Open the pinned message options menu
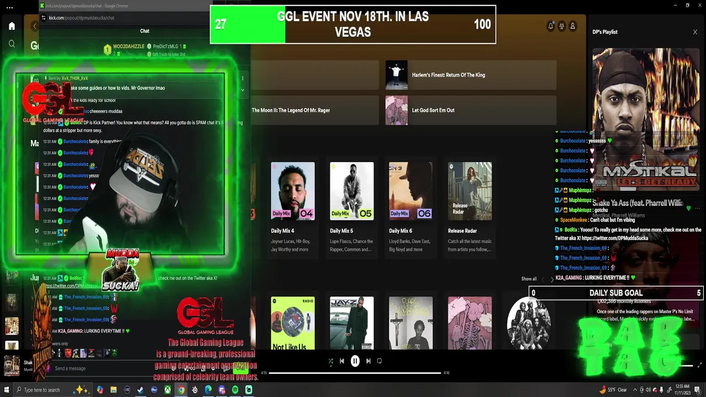The width and height of the screenshot is (706, 397). point(242,79)
